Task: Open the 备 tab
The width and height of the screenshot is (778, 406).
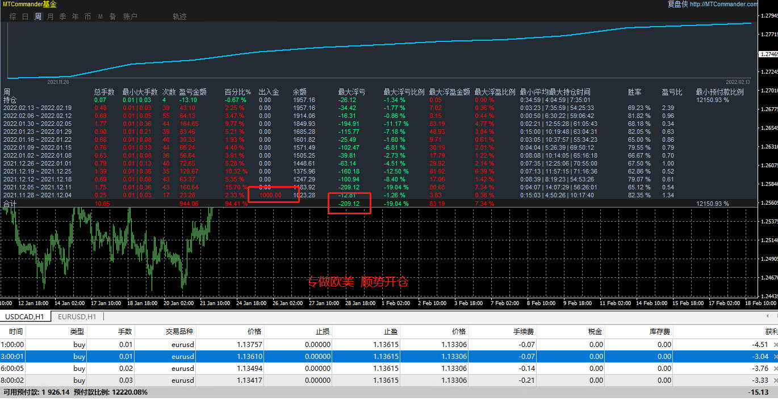Action: [x=112, y=16]
